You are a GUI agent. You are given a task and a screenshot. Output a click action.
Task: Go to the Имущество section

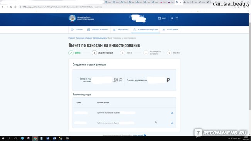pyautogui.click(x=121, y=30)
